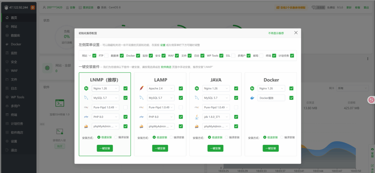375x173 pixels.
Task: Click the green 软件商店 link in dialog text
Action: pyautogui.click(x=166, y=67)
